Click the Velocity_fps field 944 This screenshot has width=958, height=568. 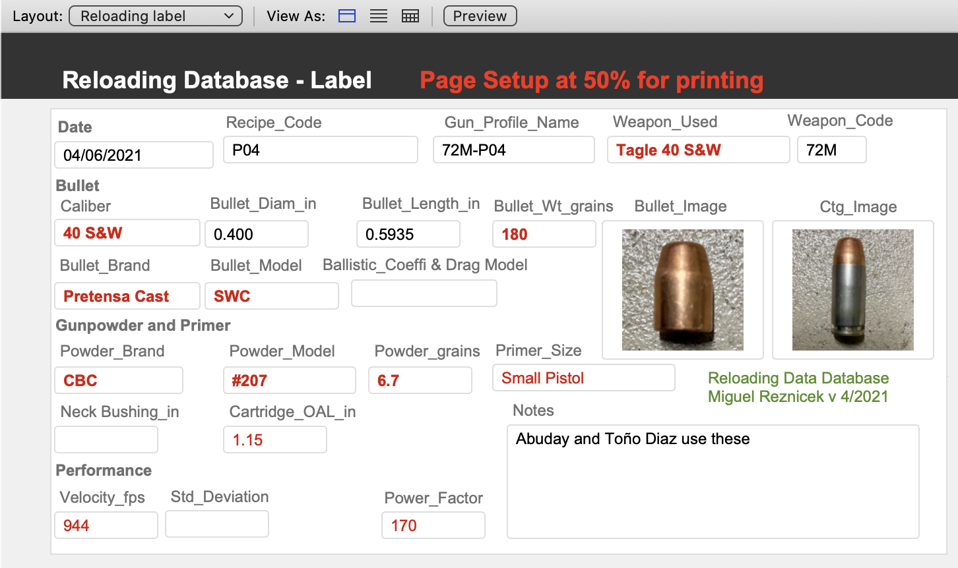click(106, 525)
